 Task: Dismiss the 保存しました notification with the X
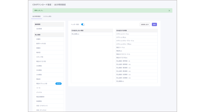point(169,11)
